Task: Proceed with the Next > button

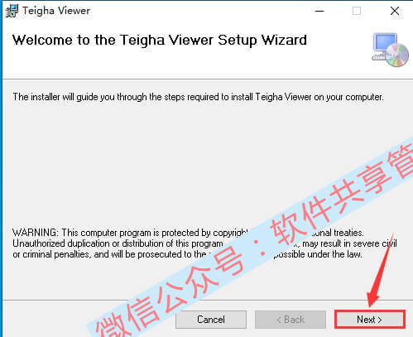Action: point(370,320)
